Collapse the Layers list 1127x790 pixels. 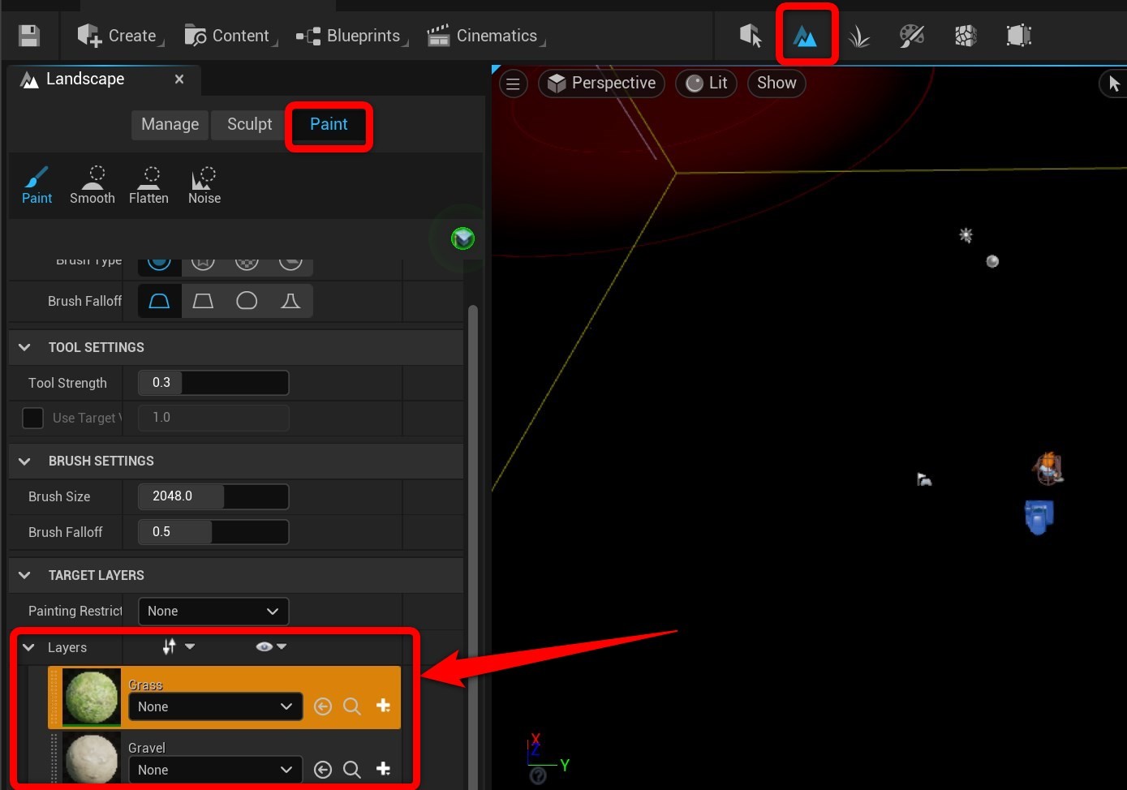click(29, 647)
